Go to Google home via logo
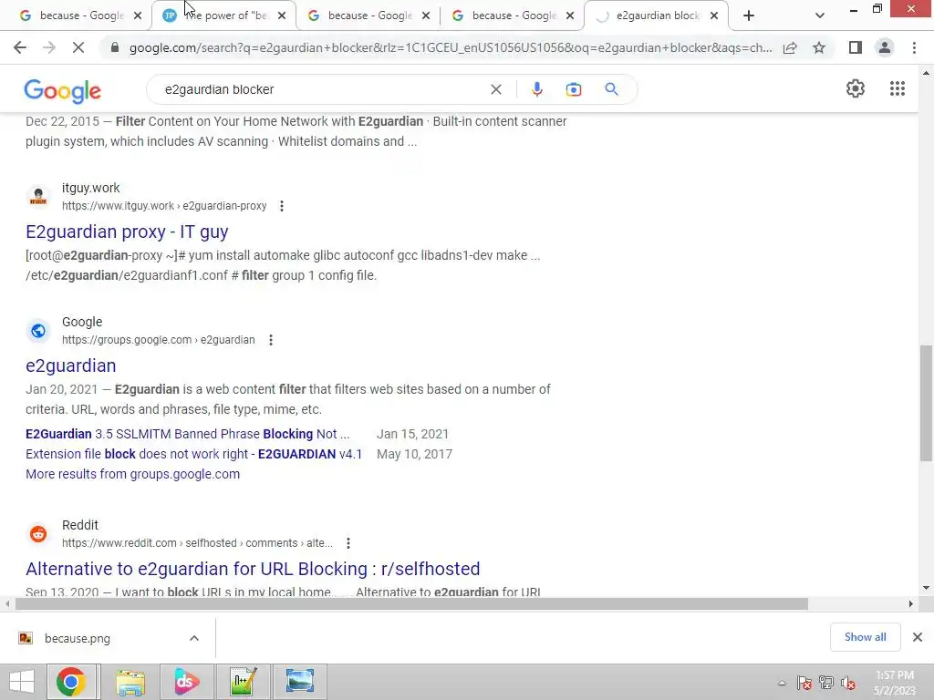The image size is (934, 700). click(63, 90)
